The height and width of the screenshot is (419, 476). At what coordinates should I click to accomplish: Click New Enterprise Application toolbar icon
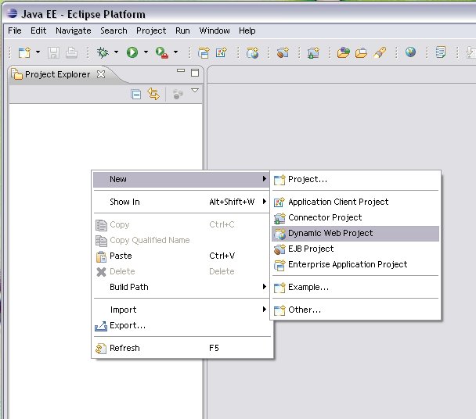204,52
